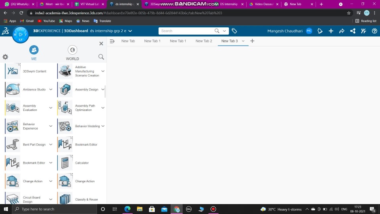Open dashboard name dropdown arrow

(130, 31)
